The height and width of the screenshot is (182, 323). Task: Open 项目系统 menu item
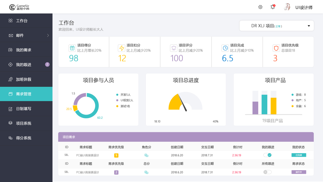click(26, 123)
